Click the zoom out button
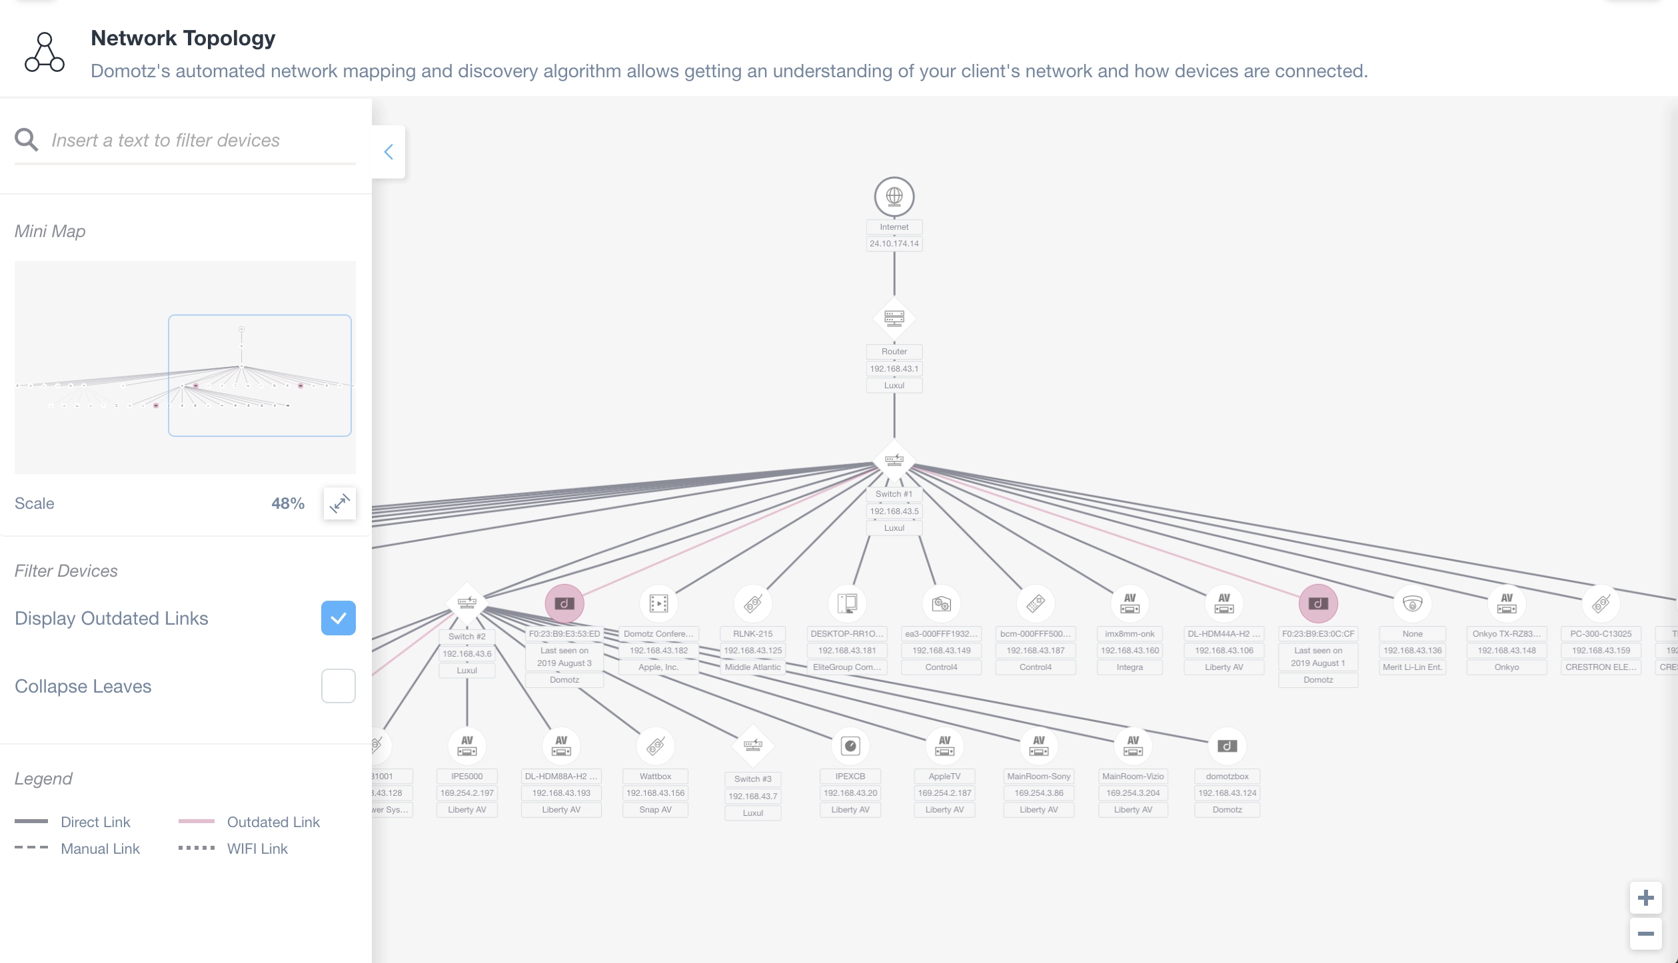The width and height of the screenshot is (1678, 963). point(1646,933)
